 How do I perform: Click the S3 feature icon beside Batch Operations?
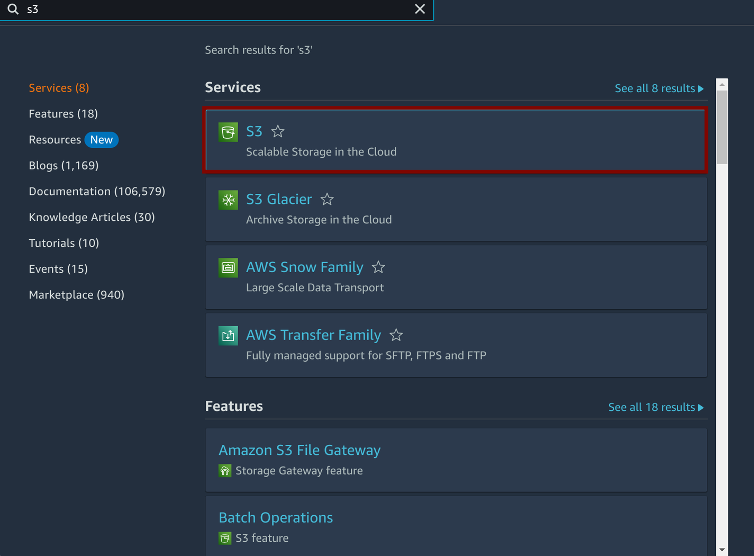point(225,537)
